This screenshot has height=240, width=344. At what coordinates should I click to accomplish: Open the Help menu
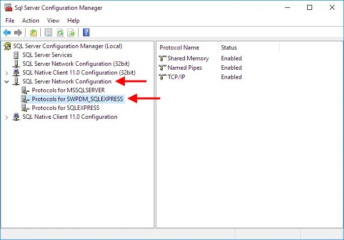(74, 21)
